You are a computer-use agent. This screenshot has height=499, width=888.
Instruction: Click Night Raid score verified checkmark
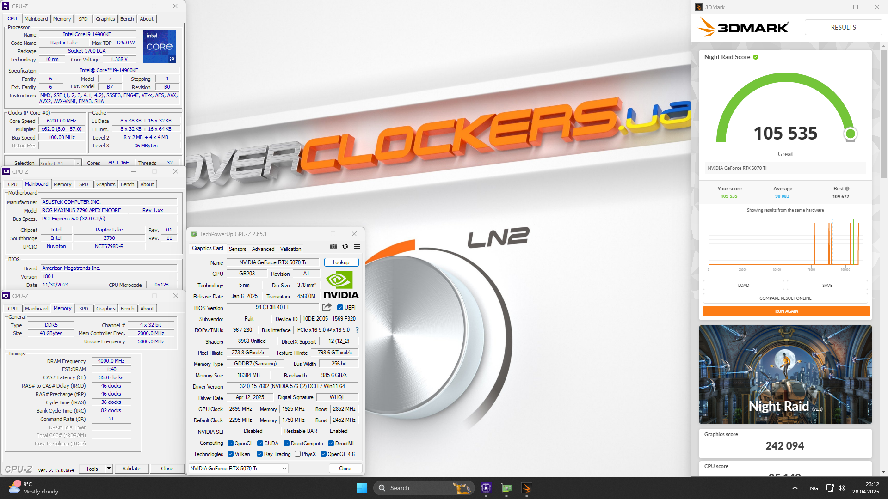click(x=756, y=57)
